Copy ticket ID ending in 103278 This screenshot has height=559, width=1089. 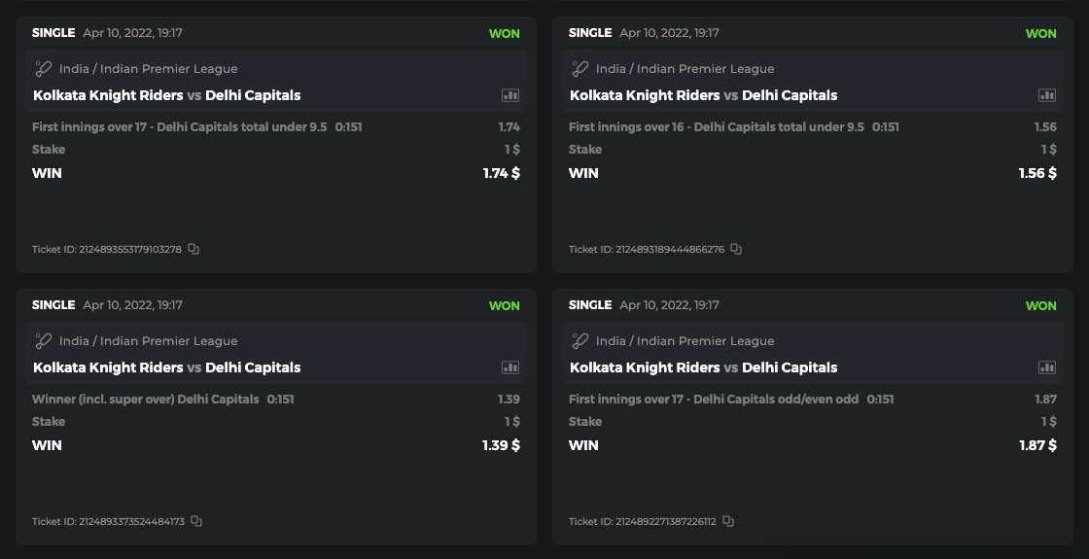point(193,249)
